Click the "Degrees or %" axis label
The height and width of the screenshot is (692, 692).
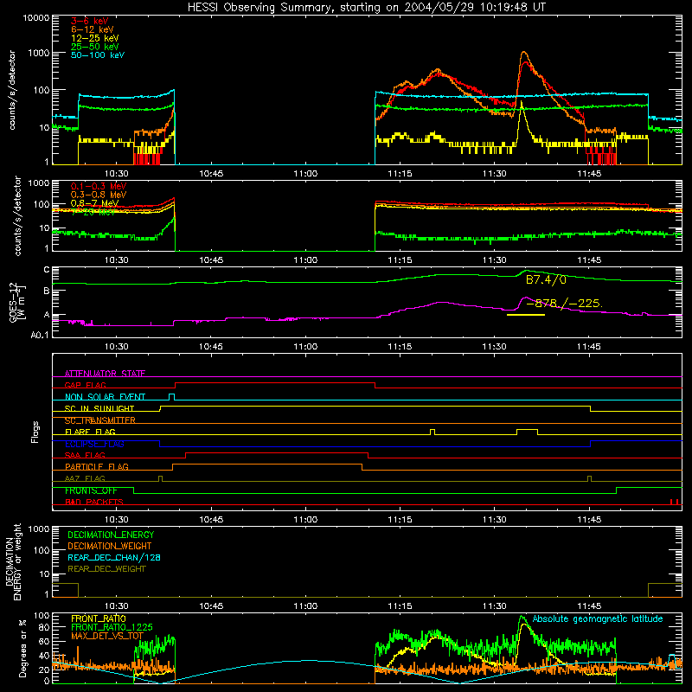coord(22,648)
